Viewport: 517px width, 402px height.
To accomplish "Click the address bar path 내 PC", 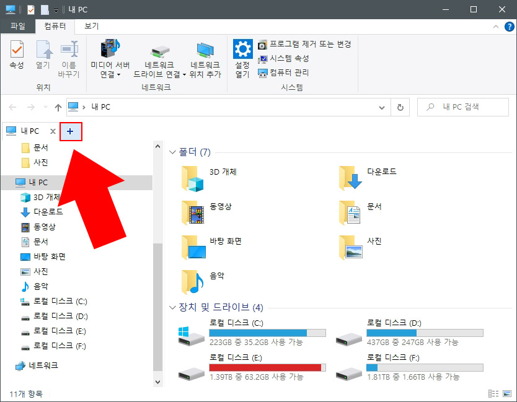I will click(x=101, y=107).
